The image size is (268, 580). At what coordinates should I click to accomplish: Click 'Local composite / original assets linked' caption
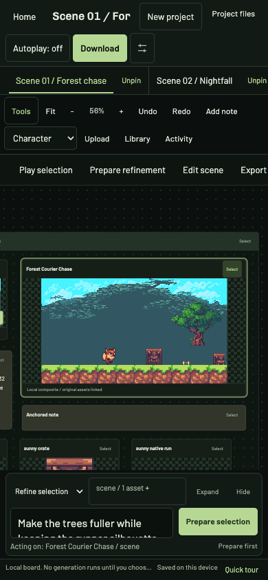click(x=65, y=390)
